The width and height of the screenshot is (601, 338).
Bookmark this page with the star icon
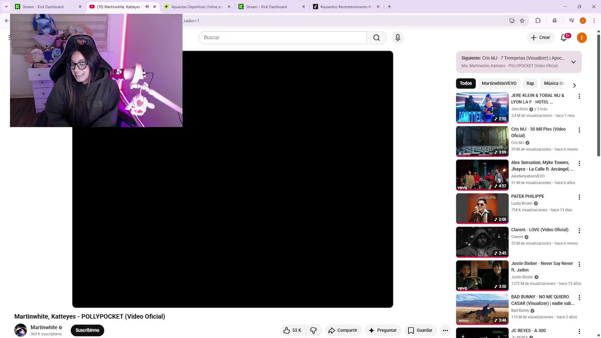(522, 21)
